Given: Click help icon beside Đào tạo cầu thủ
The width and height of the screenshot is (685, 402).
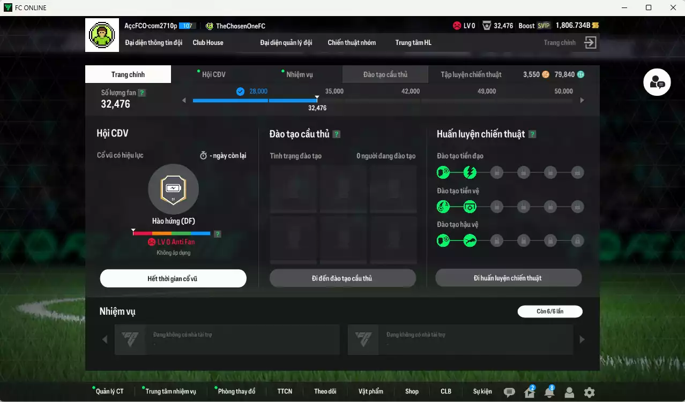Looking at the screenshot, I should click(x=336, y=134).
